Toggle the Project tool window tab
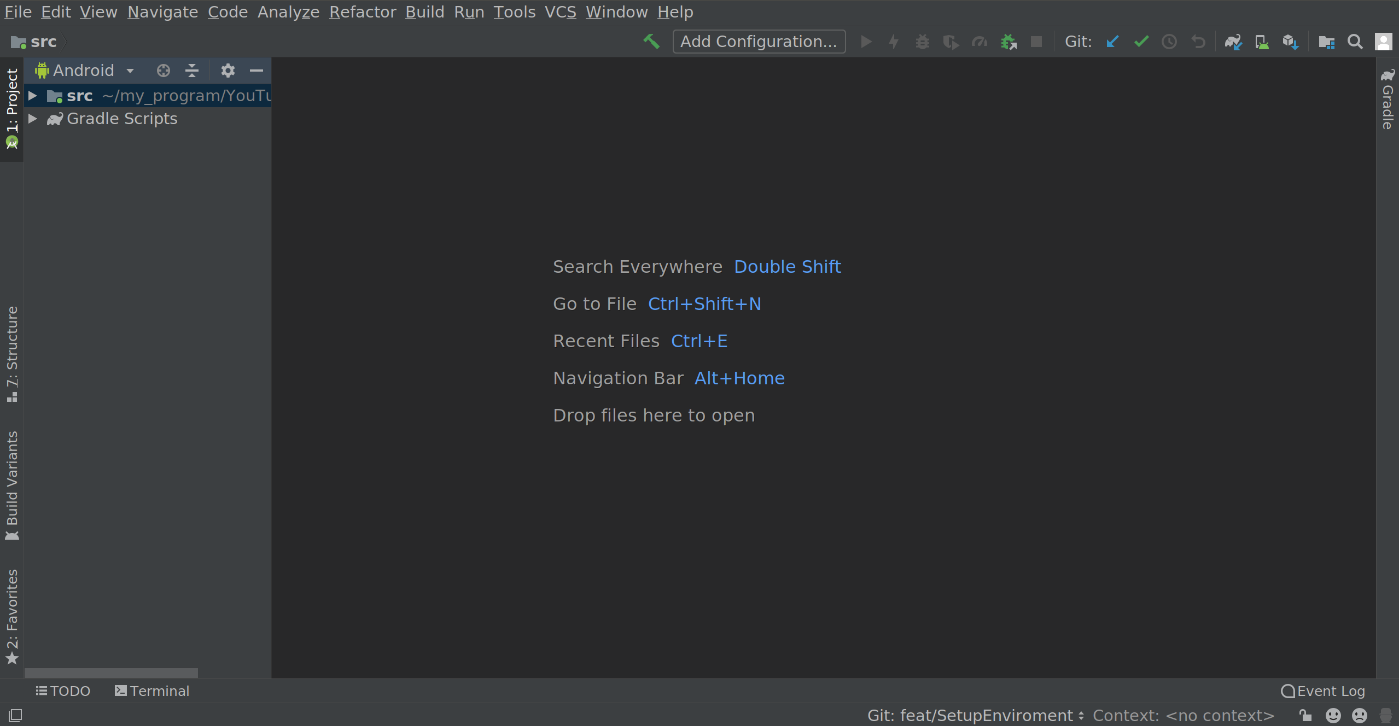 pyautogui.click(x=11, y=108)
